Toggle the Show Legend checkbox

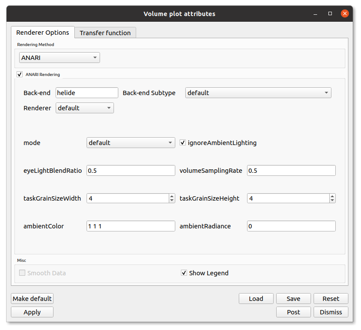tap(184, 273)
